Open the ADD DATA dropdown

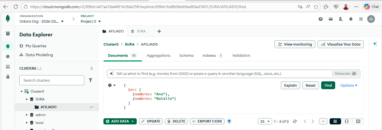click(x=120, y=121)
